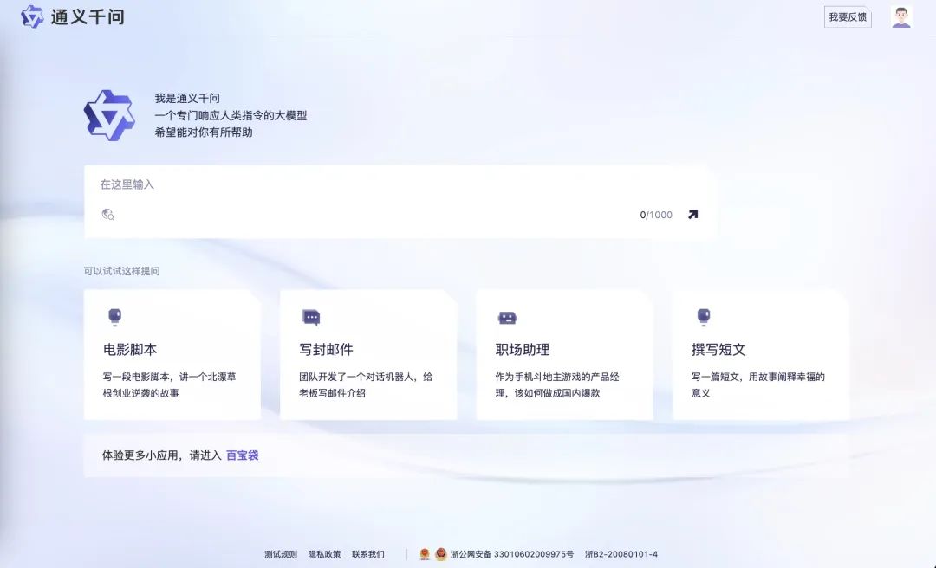The image size is (936, 568).
Task: Click the text 作为手机斗地主游戏的产品经理
Action: (557, 384)
